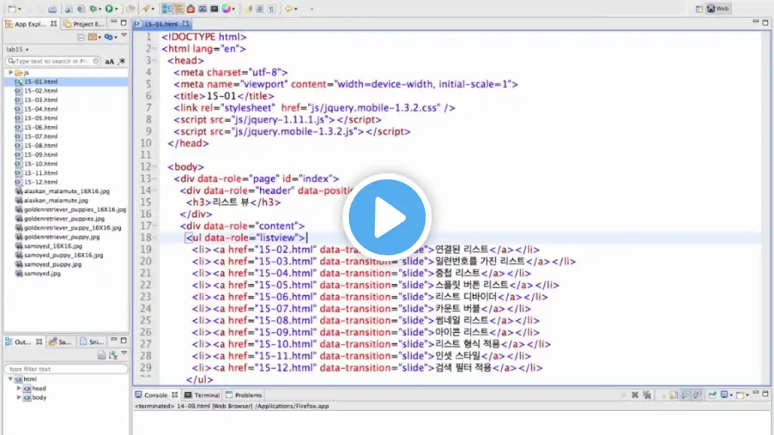Click Remove All Terminated Launches double-X icon
This screenshot has height=435, width=774.
click(647, 395)
